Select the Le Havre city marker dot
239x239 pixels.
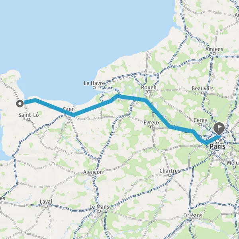tap(94, 88)
